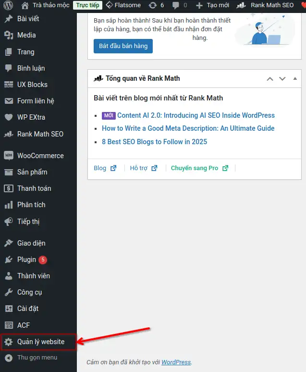Viewport: 306px width, 372px height.
Task: Collapse the Tổng quan về Rank Math panel
Action: coord(295,78)
